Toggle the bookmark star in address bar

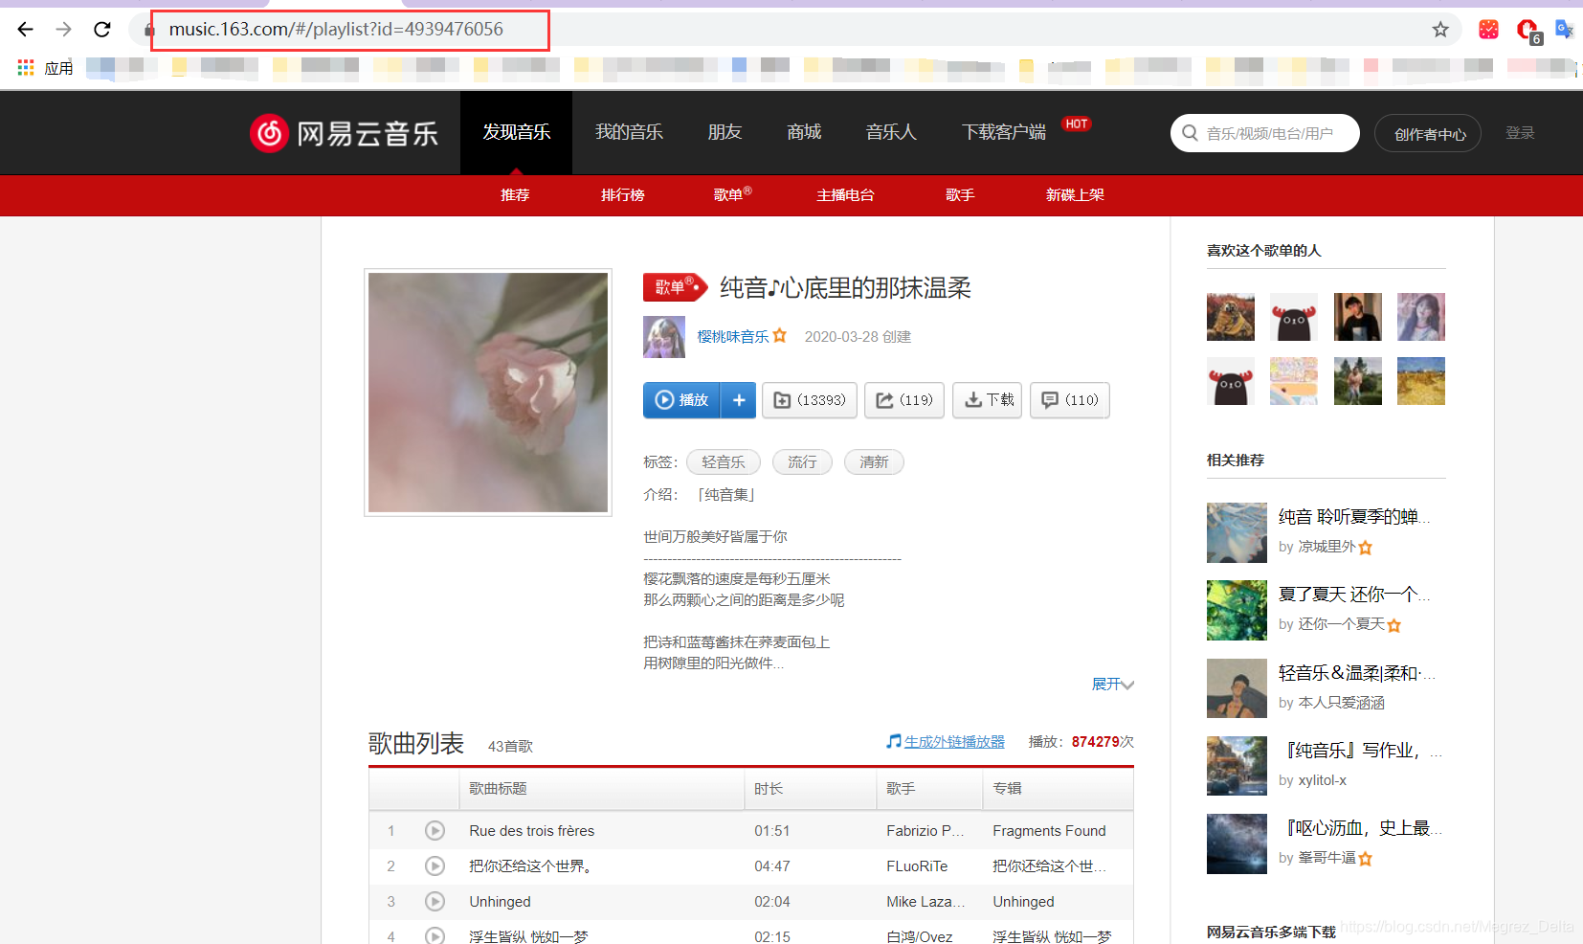[x=1439, y=29]
